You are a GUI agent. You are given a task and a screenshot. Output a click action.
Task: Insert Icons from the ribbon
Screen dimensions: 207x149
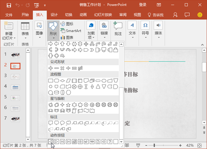[67, 24]
